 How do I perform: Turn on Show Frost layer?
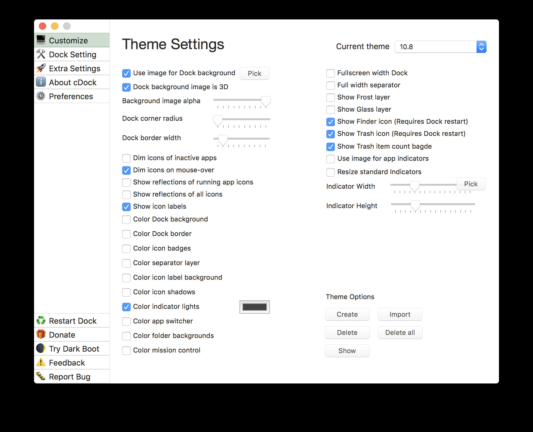[331, 97]
